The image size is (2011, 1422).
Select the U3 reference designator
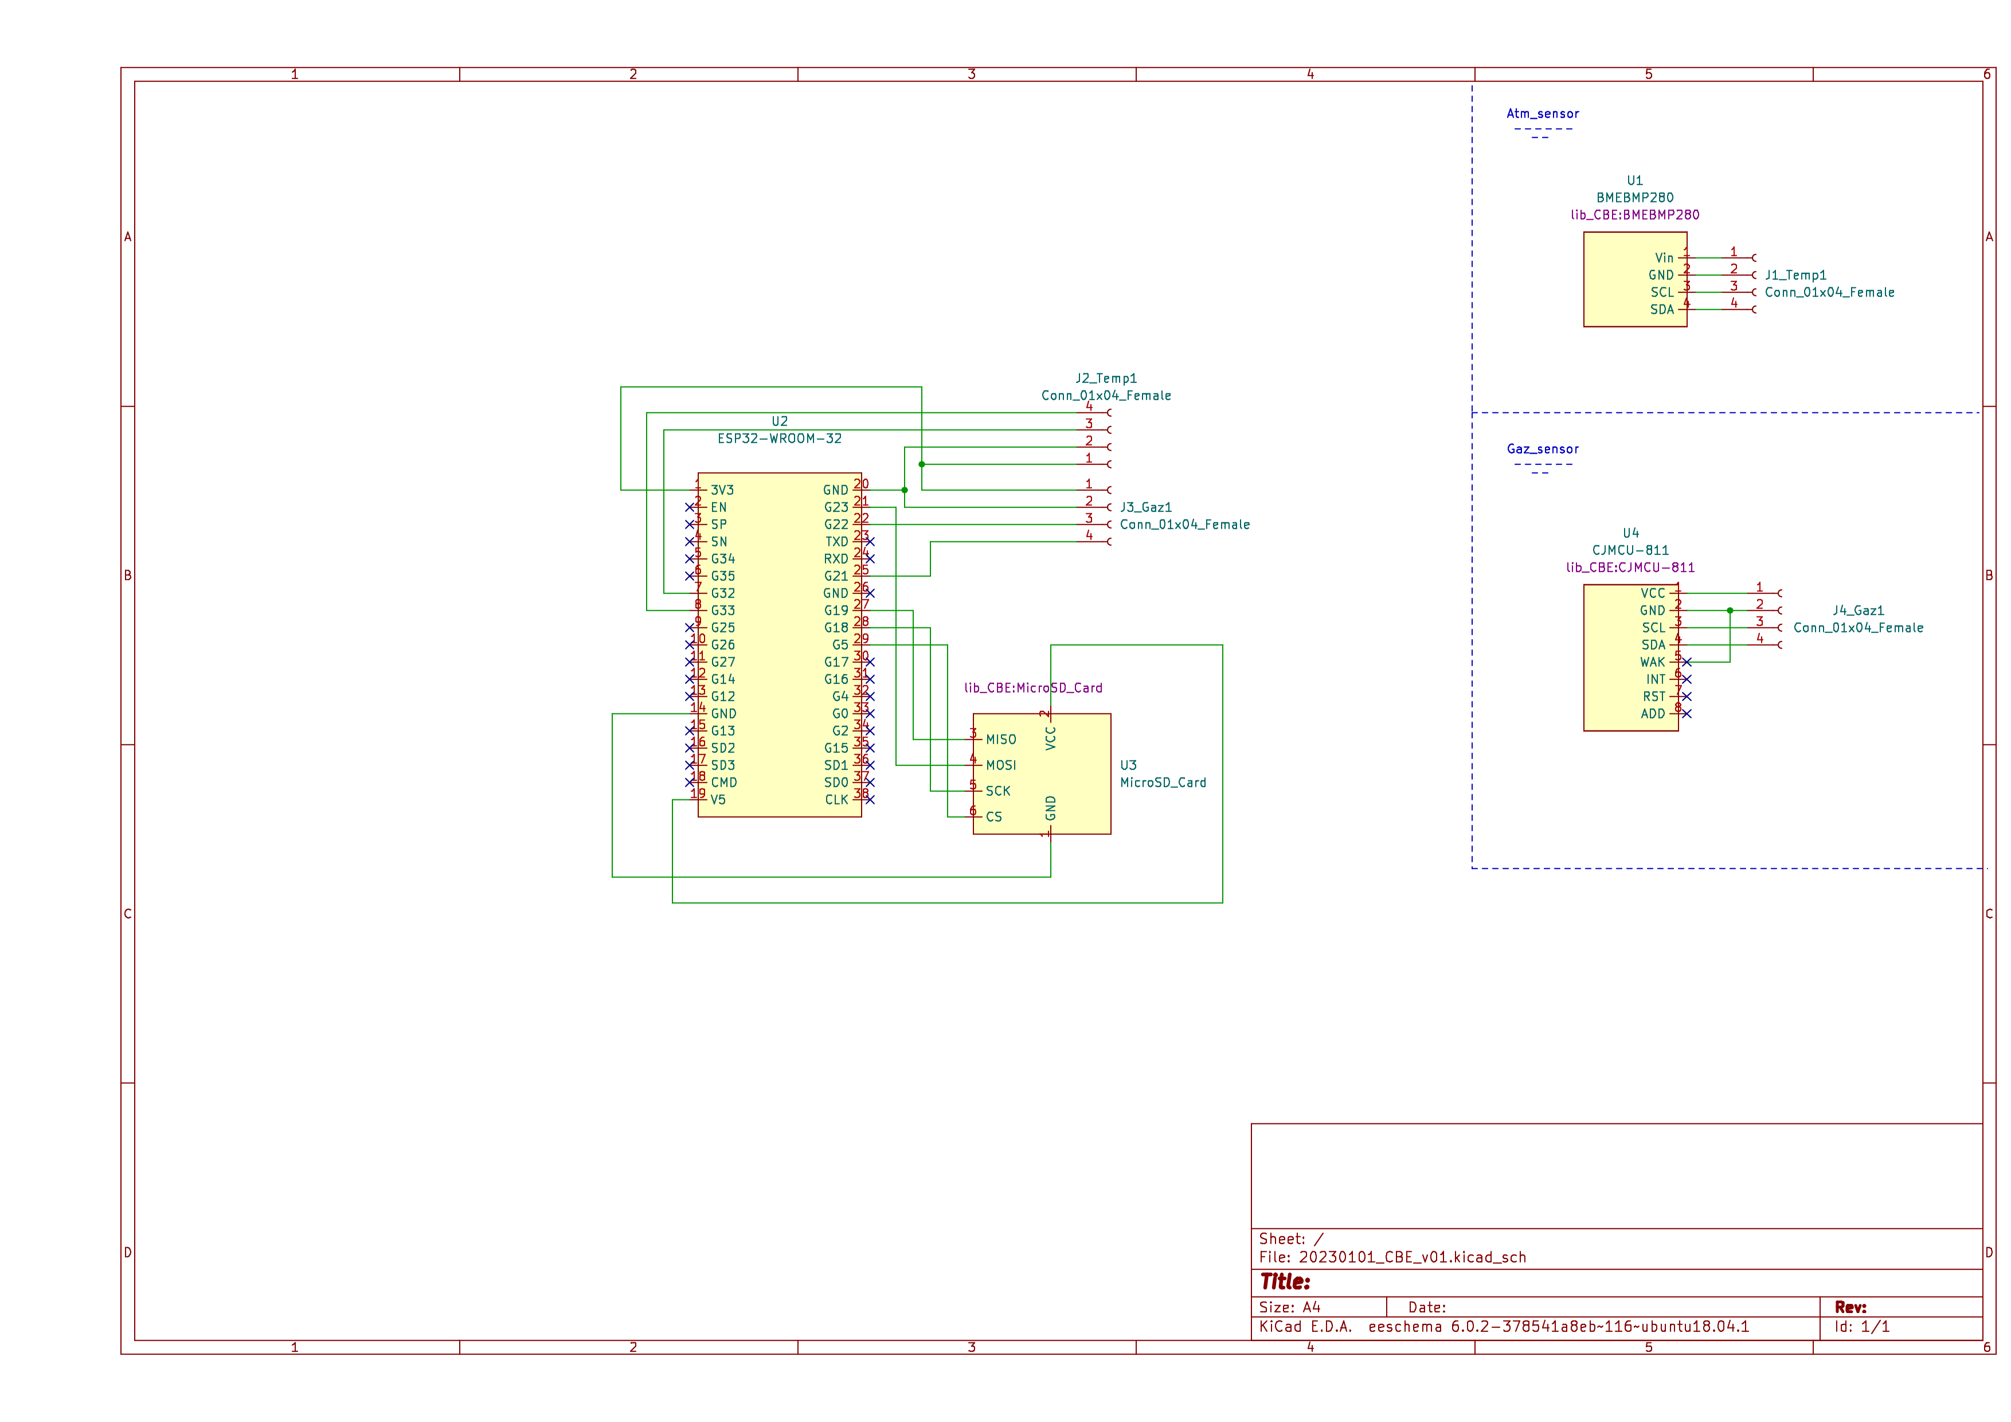pyautogui.click(x=1128, y=766)
